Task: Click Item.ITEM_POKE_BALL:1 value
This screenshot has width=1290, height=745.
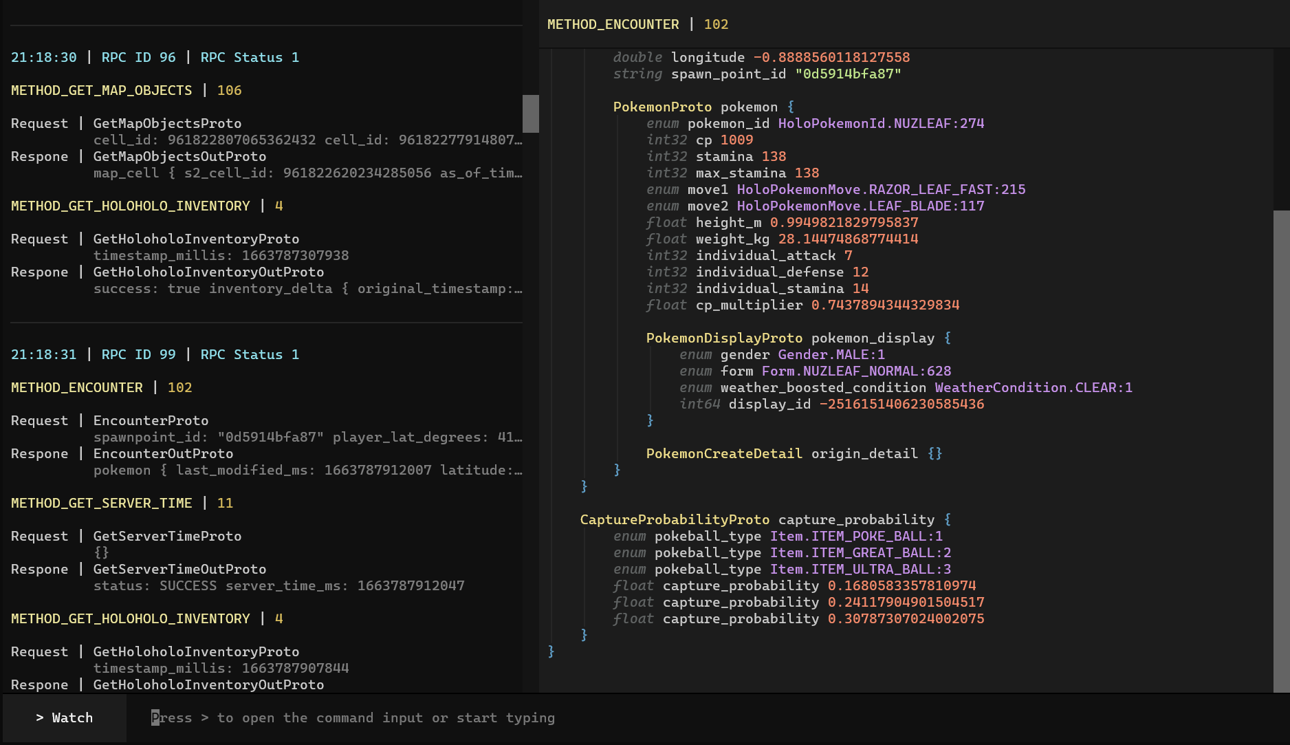Action: (857, 536)
